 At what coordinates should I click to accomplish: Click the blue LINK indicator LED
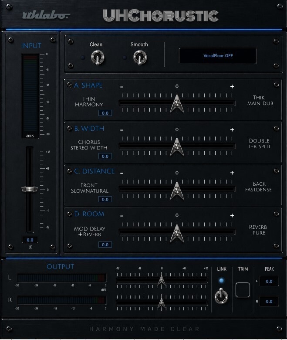[221, 281]
